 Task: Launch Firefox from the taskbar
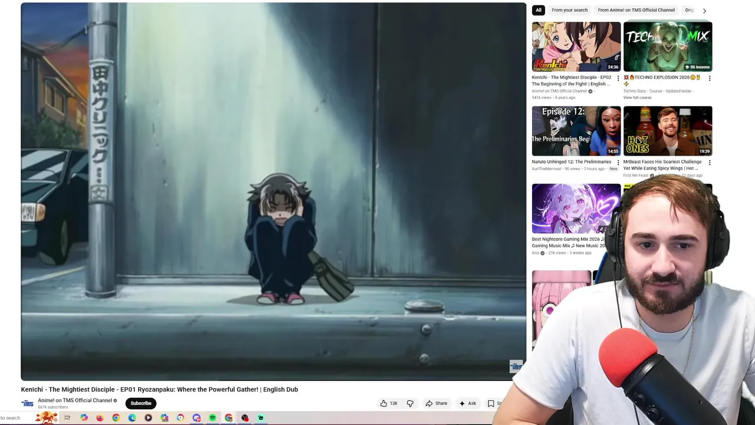point(100,418)
